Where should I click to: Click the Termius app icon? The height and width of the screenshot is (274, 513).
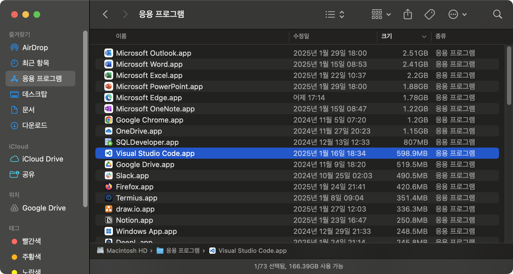point(109,198)
